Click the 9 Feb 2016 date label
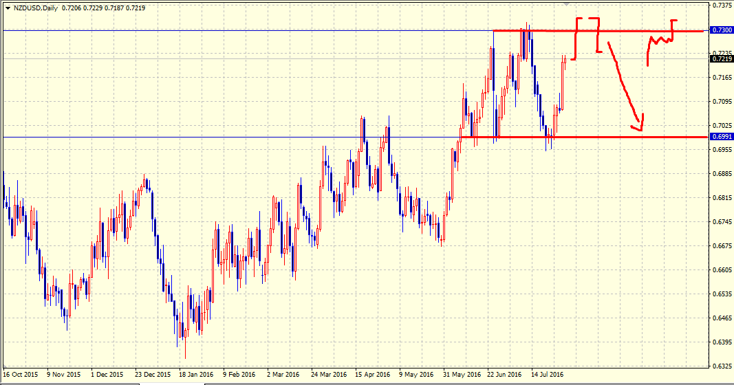 (239, 375)
